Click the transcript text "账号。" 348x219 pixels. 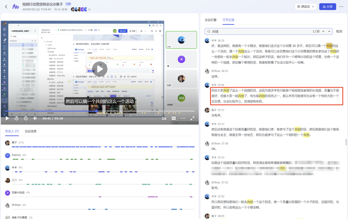click(215, 188)
